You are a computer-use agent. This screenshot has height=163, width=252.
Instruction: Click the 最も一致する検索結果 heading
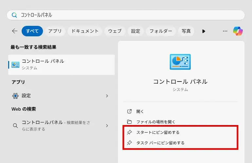33,47
